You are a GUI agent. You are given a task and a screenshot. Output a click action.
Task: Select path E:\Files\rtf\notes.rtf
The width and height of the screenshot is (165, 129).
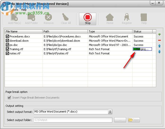56,53
